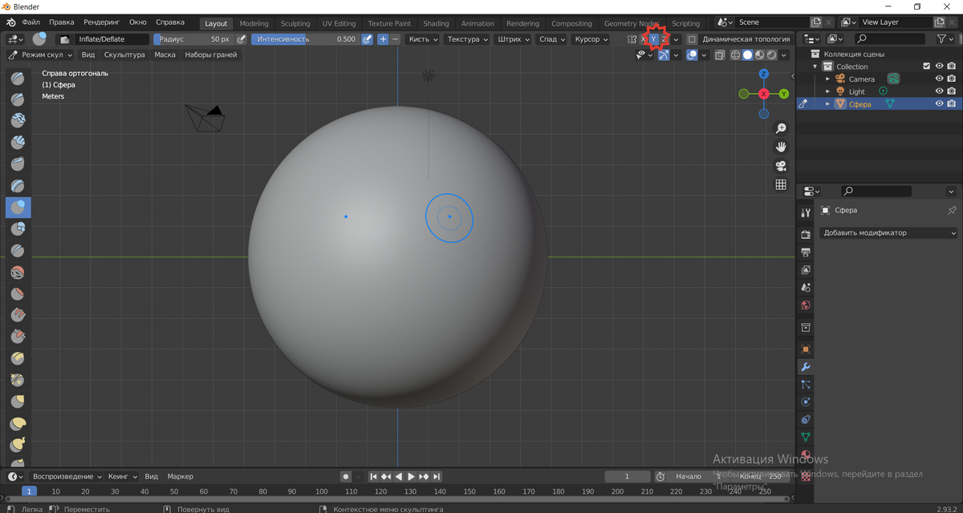Select the Scrape brush tool

(x=18, y=337)
